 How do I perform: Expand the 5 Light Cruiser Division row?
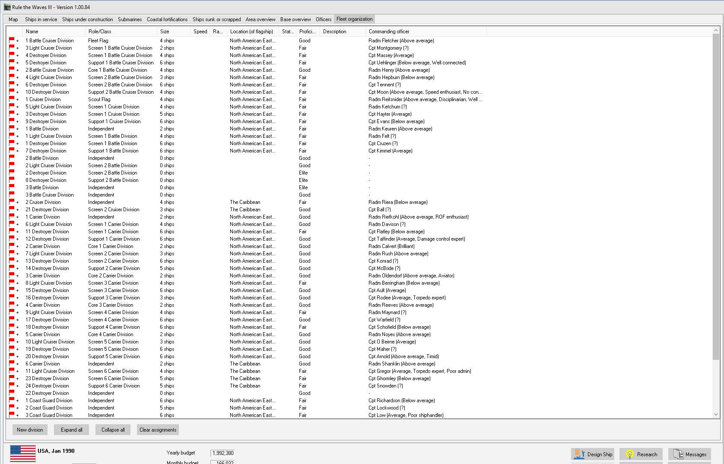pyautogui.click(x=18, y=107)
